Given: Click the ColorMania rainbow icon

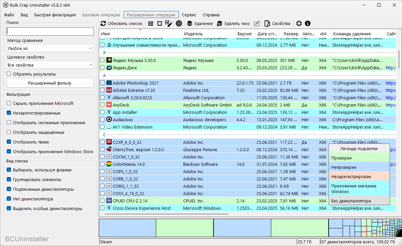Looking at the screenshot, I should click(109, 164).
